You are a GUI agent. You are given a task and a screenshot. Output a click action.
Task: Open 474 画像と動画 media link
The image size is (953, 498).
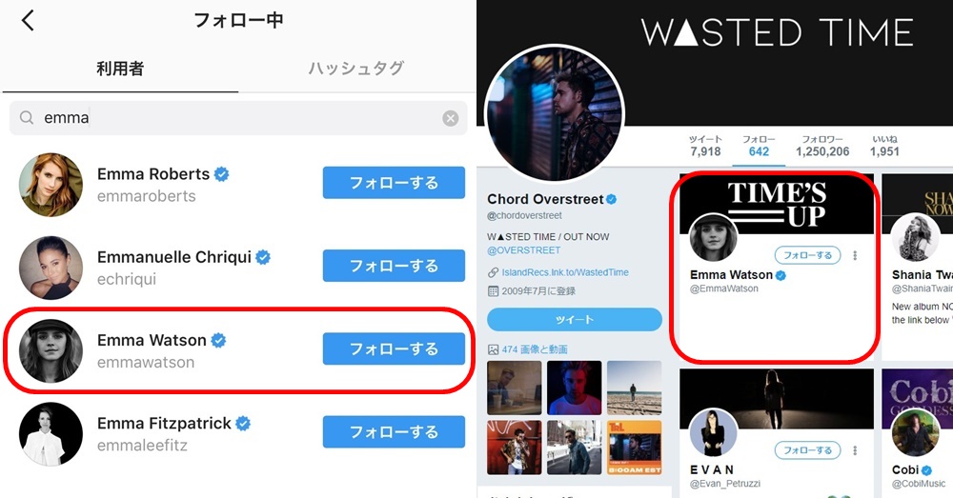(x=535, y=349)
